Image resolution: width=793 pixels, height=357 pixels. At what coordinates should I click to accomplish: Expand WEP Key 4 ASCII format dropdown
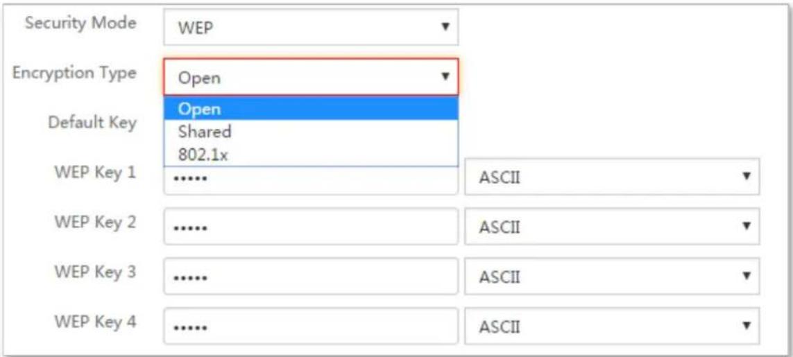click(x=612, y=326)
